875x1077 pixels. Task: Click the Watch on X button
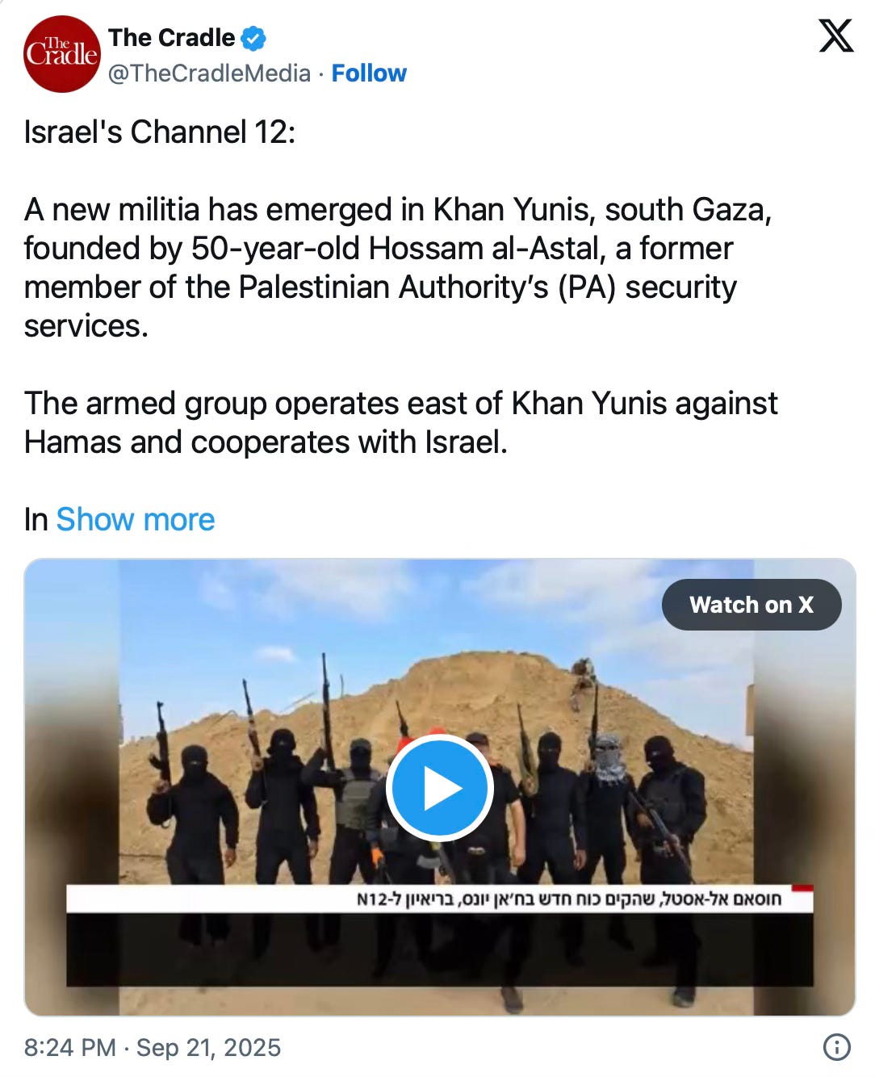click(751, 605)
